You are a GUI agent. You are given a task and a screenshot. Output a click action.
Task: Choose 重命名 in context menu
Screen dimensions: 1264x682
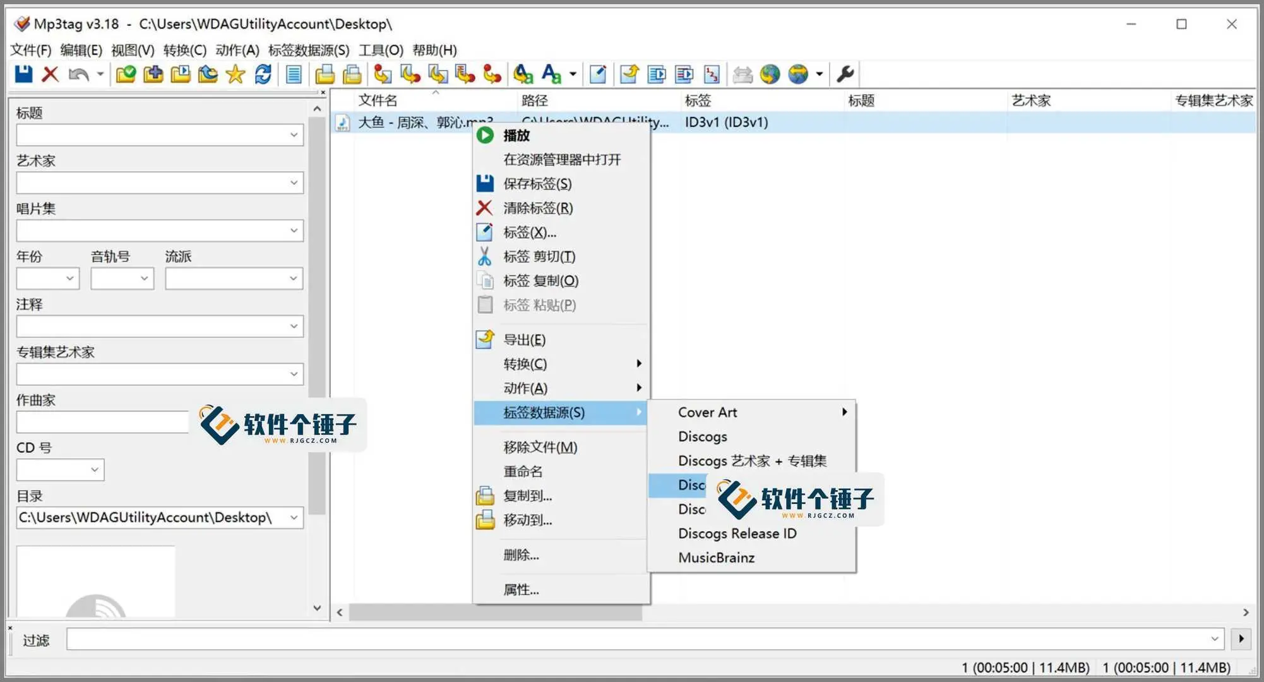pyautogui.click(x=561, y=471)
